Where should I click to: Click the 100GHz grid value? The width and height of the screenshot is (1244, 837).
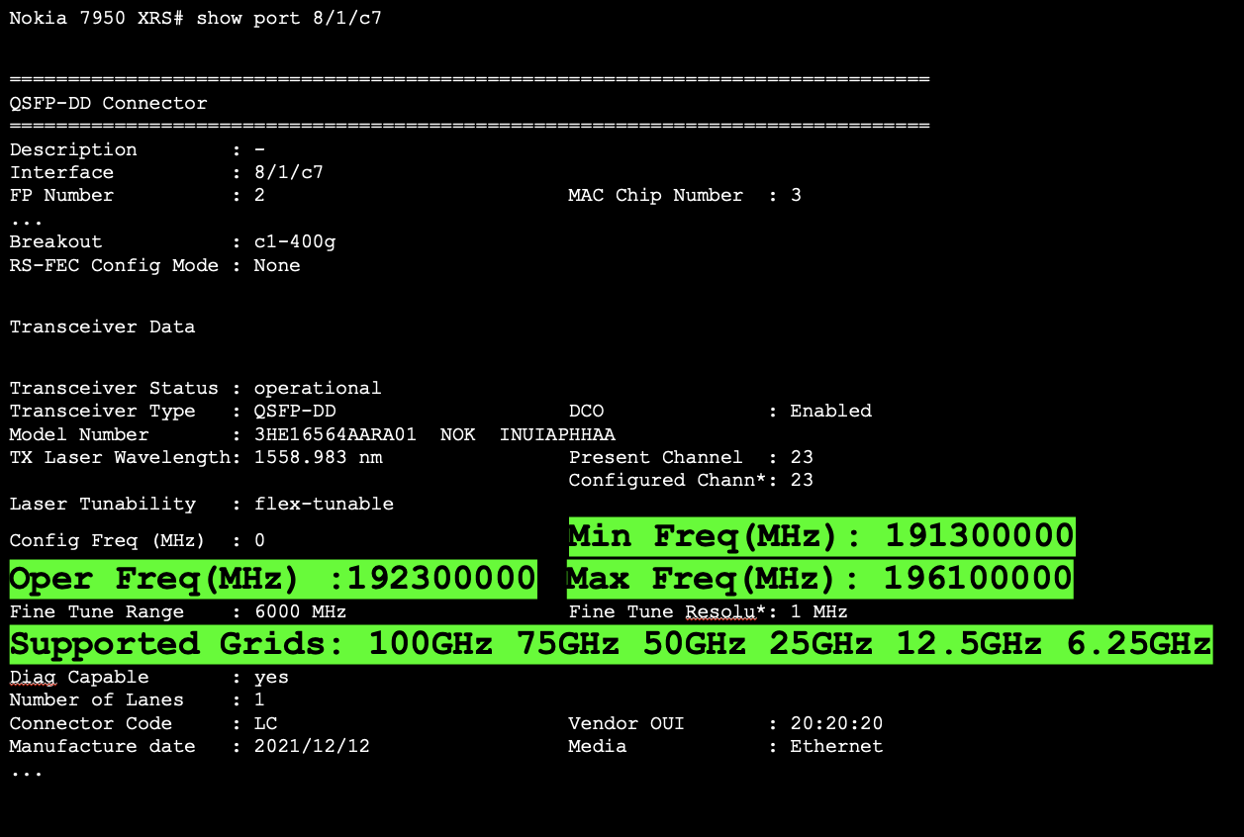point(431,644)
